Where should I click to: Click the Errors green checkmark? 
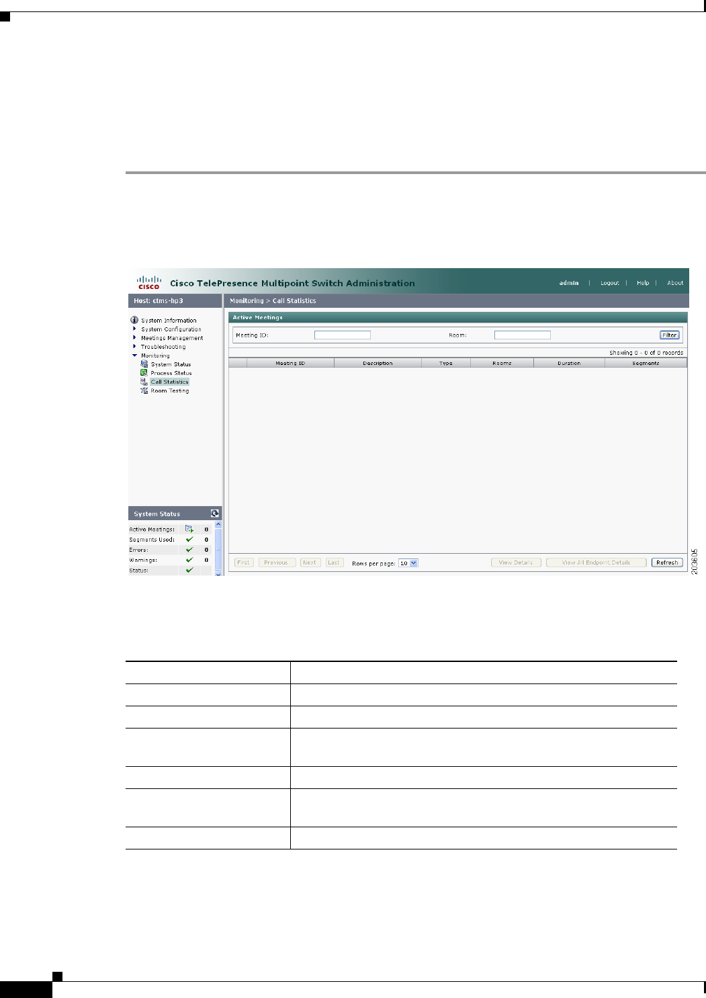pyautogui.click(x=189, y=549)
